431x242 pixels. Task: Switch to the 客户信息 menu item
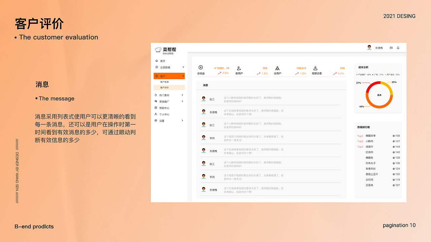click(165, 82)
